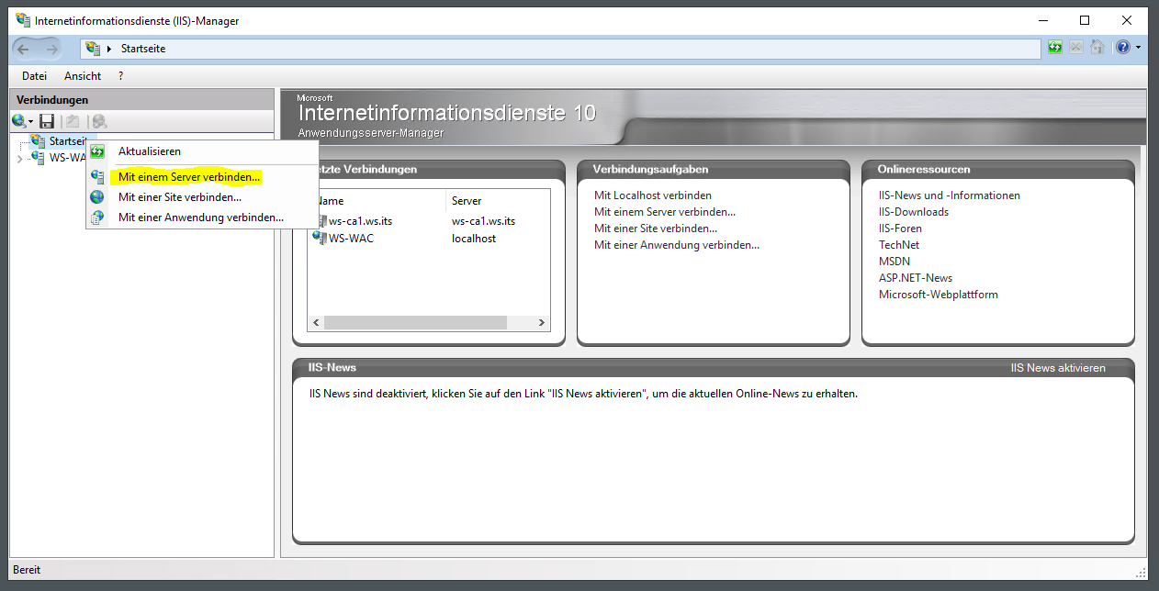The width and height of the screenshot is (1159, 591).
Task: Click the Home icon in the navigation bar
Action: point(1097,48)
